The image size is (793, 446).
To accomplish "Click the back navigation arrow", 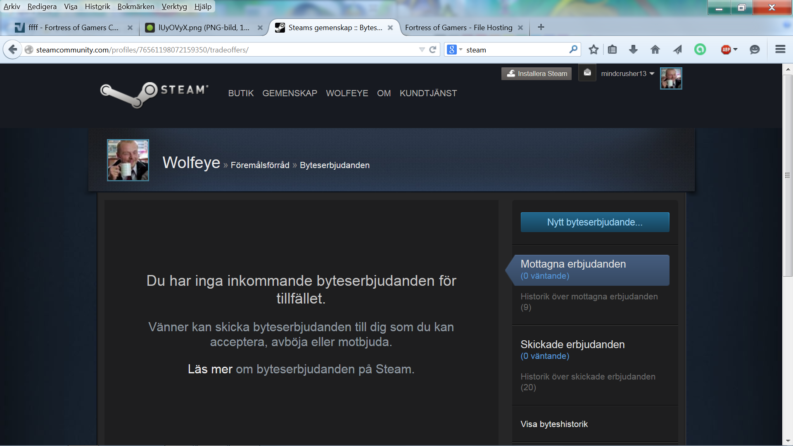I will [x=13, y=50].
